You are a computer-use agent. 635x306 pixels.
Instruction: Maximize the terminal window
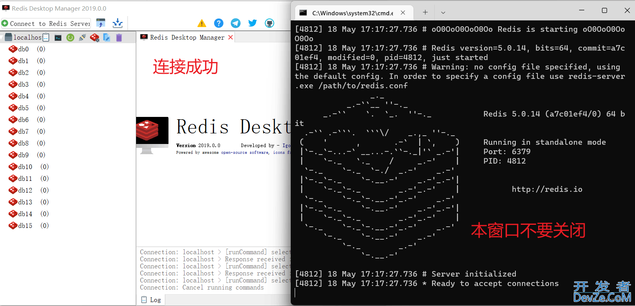click(x=604, y=10)
